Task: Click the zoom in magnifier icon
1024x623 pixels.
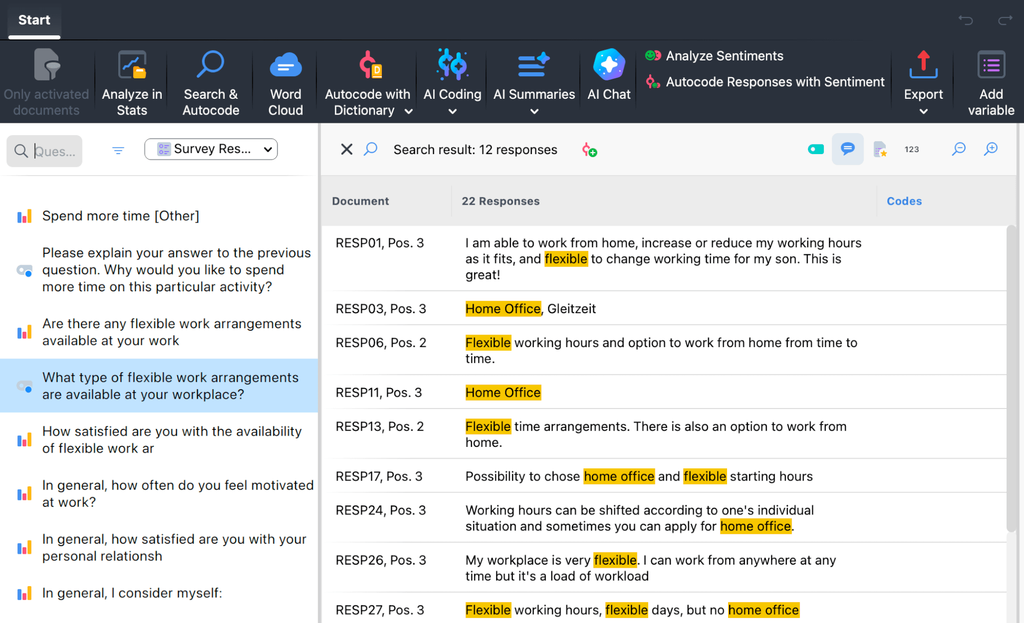Action: tap(991, 149)
